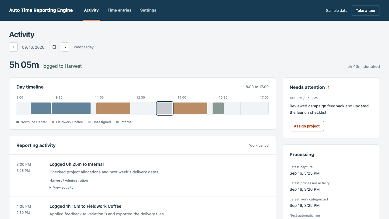Viewport: 389px width, 219px height.
Task: Click the Internal legend label
Action: 126,122
